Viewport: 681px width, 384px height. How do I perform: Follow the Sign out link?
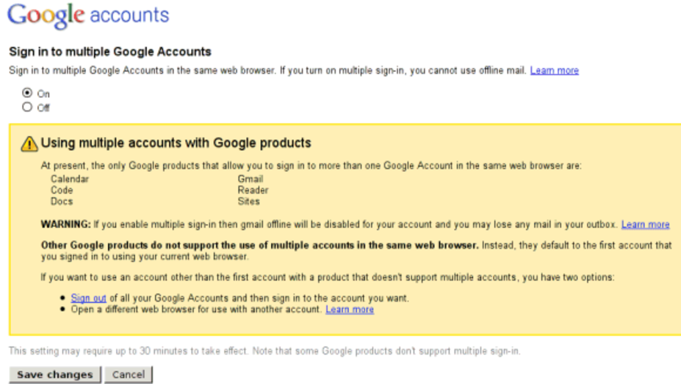[x=88, y=298]
